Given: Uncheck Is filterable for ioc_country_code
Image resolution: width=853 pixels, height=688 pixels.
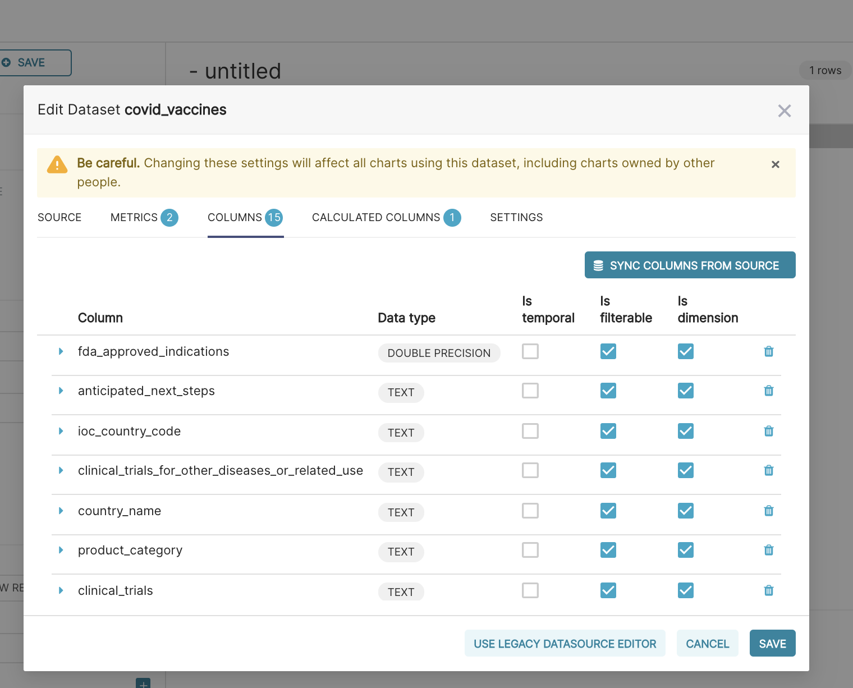Looking at the screenshot, I should coord(608,431).
